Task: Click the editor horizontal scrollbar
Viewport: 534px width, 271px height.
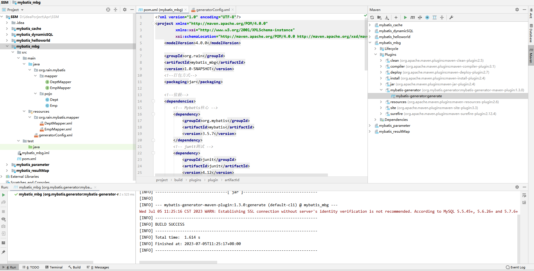Action: point(241,175)
